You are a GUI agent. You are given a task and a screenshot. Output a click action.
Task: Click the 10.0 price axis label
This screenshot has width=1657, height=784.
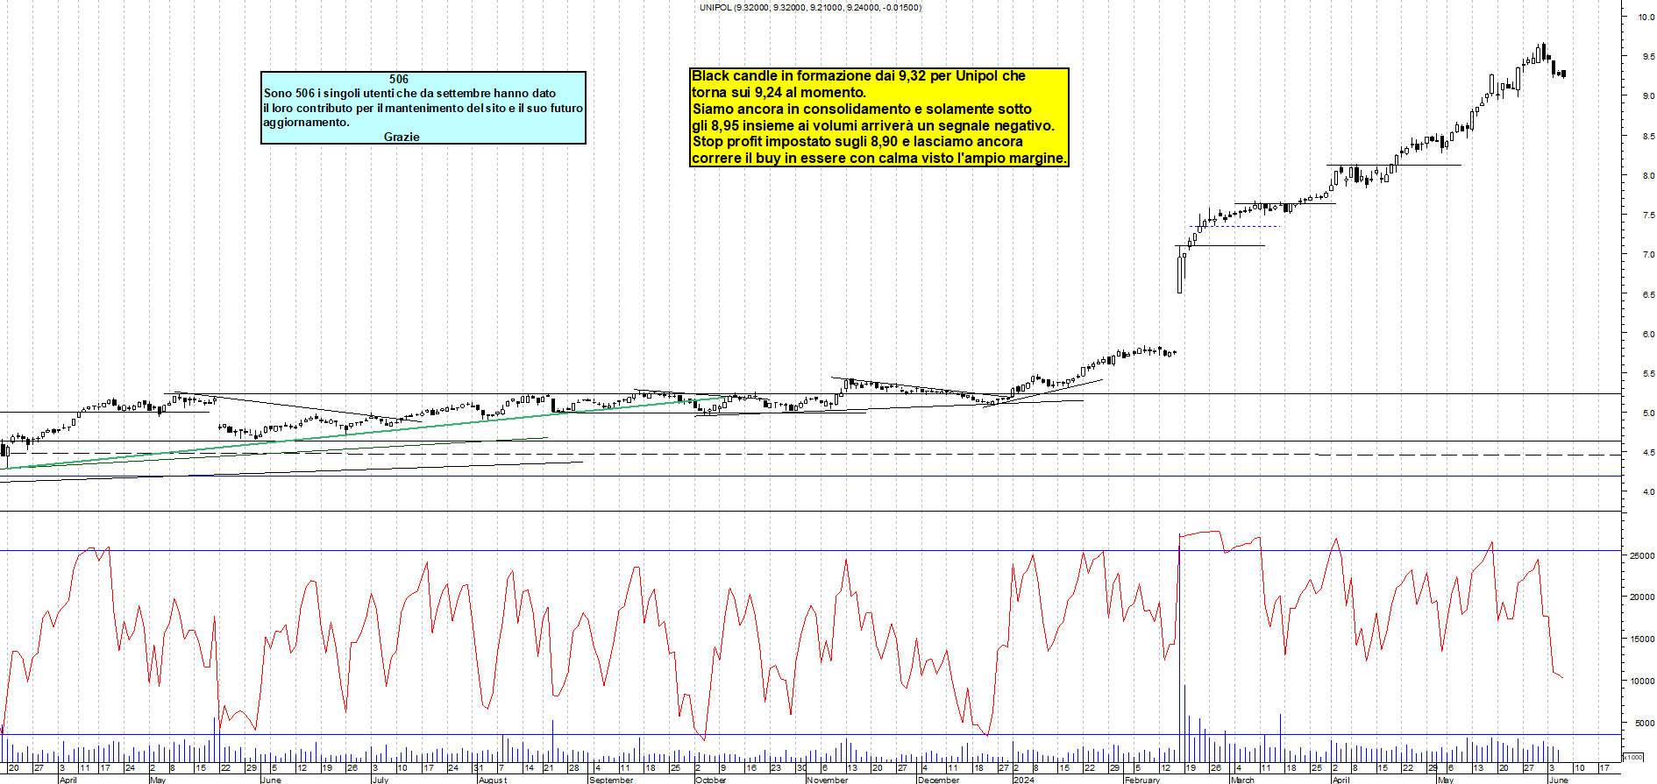coord(1646,17)
